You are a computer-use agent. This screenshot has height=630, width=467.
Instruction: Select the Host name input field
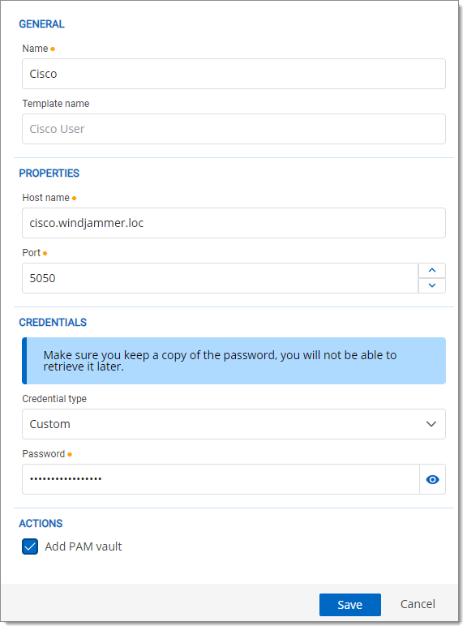tap(233, 223)
